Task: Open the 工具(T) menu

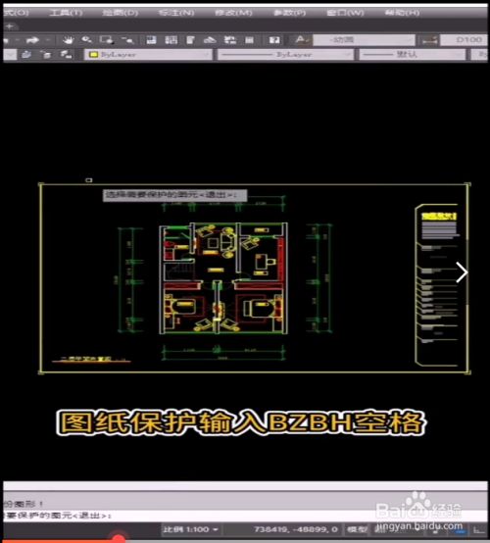Action: coord(66,13)
